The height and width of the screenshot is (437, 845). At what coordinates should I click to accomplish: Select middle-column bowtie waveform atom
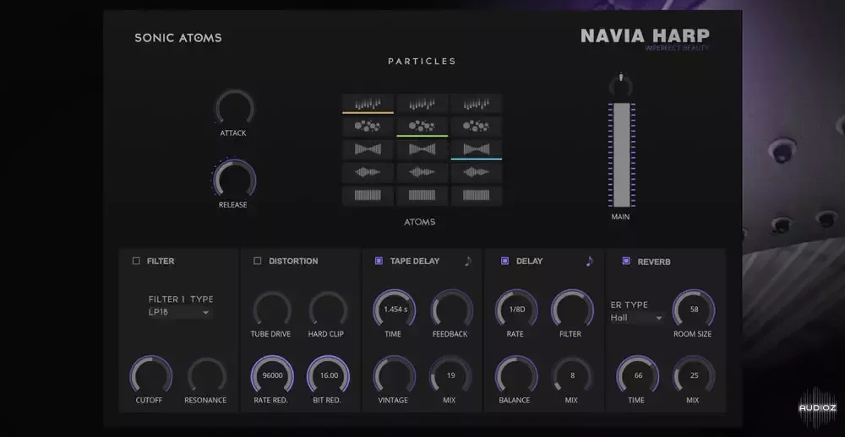[422, 149]
